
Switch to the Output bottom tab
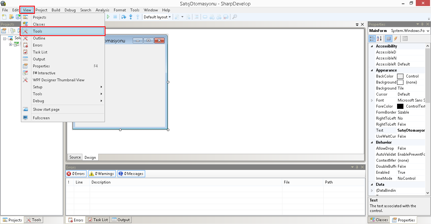120,220
